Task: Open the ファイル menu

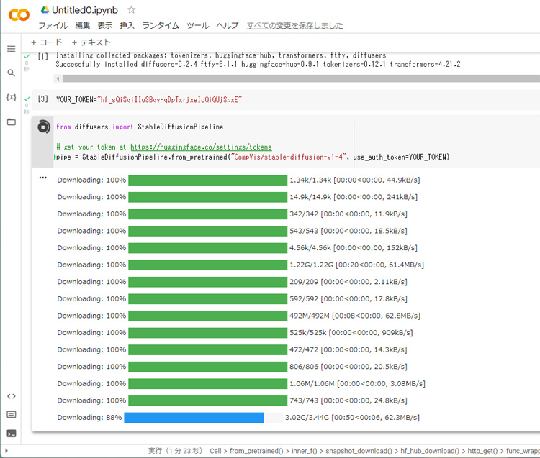Action: coord(53,25)
